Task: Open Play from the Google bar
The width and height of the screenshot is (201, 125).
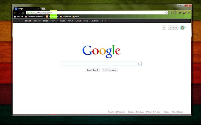Action: 52,21
